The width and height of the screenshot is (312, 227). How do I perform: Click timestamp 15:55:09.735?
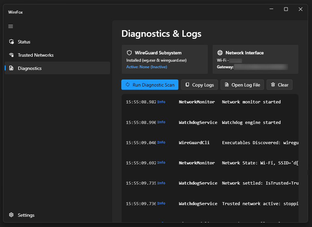[x=141, y=183]
